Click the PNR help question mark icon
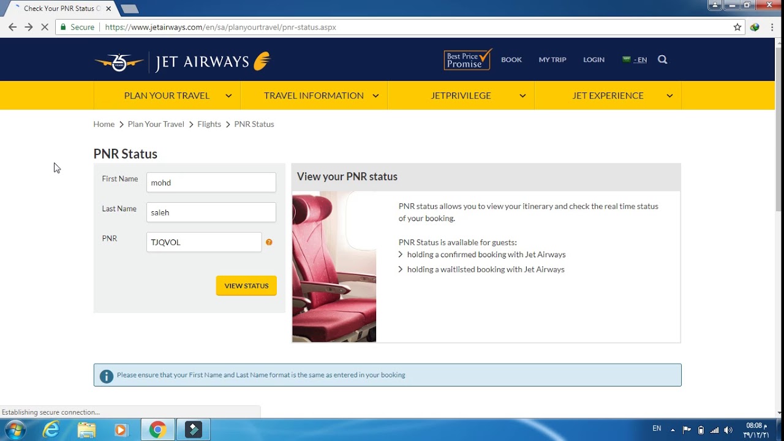The height and width of the screenshot is (441, 784). tap(269, 242)
